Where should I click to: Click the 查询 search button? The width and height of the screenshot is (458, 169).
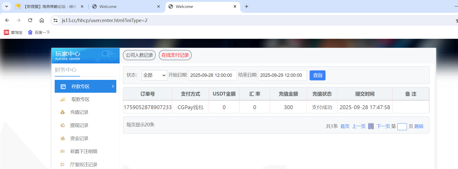coord(318,75)
